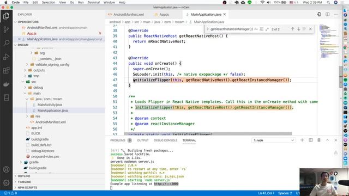Open the terminal selector dropdown '1: node'
Image resolution: width=349 pixels, height=196 pixels.
click(274, 140)
